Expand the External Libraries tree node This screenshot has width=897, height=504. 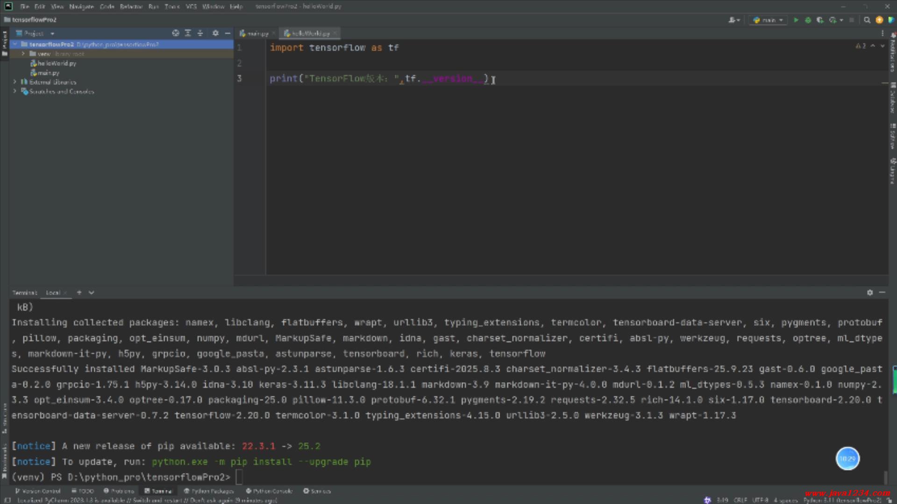point(15,82)
